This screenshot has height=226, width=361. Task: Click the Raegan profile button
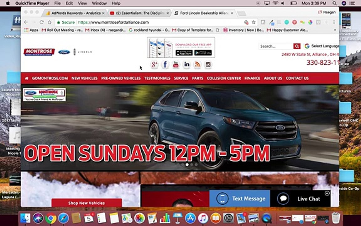pyautogui.click(x=327, y=12)
